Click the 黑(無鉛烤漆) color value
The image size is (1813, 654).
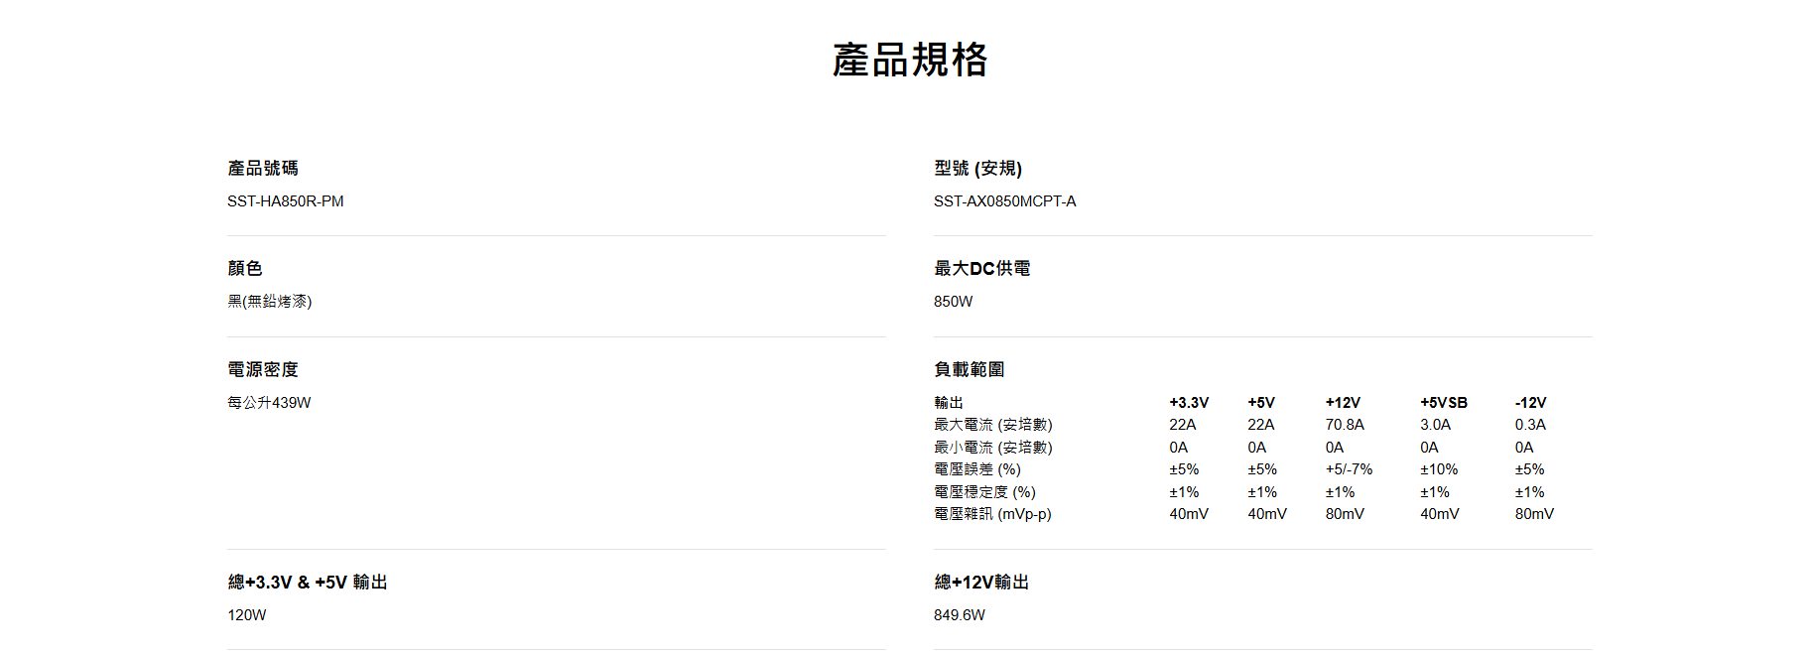(x=270, y=302)
